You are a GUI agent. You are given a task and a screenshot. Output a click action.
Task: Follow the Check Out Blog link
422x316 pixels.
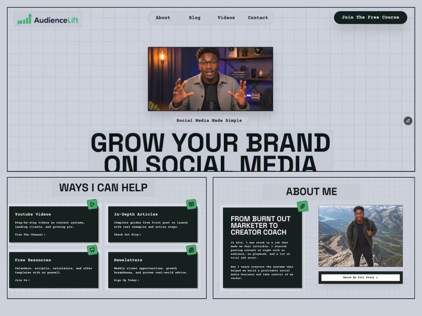pos(127,235)
